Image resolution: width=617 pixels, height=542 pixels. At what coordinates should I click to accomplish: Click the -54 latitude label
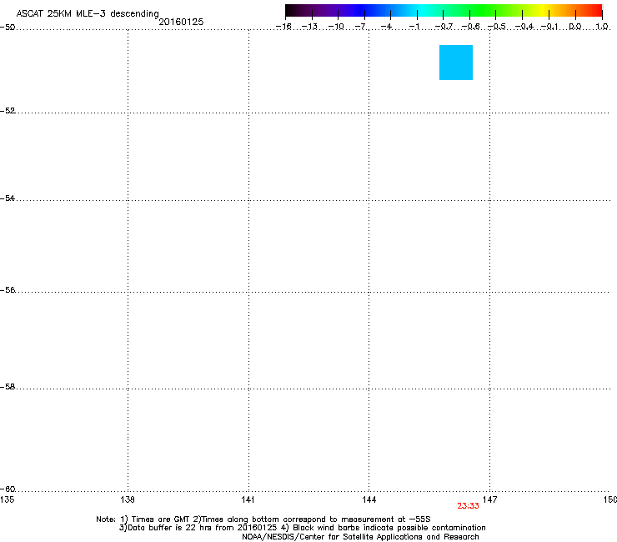point(8,198)
